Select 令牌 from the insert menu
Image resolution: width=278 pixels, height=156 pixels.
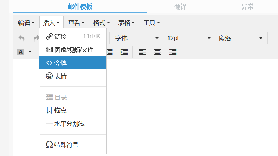pos(73,63)
